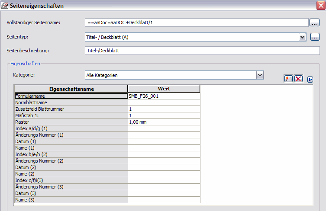Select the Name (2) row
The width and height of the screenshot is (326, 211).
(x=71, y=174)
